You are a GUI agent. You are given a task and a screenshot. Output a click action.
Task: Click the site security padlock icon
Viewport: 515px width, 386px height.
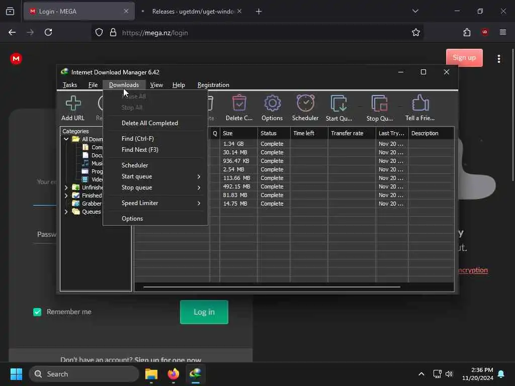click(113, 33)
